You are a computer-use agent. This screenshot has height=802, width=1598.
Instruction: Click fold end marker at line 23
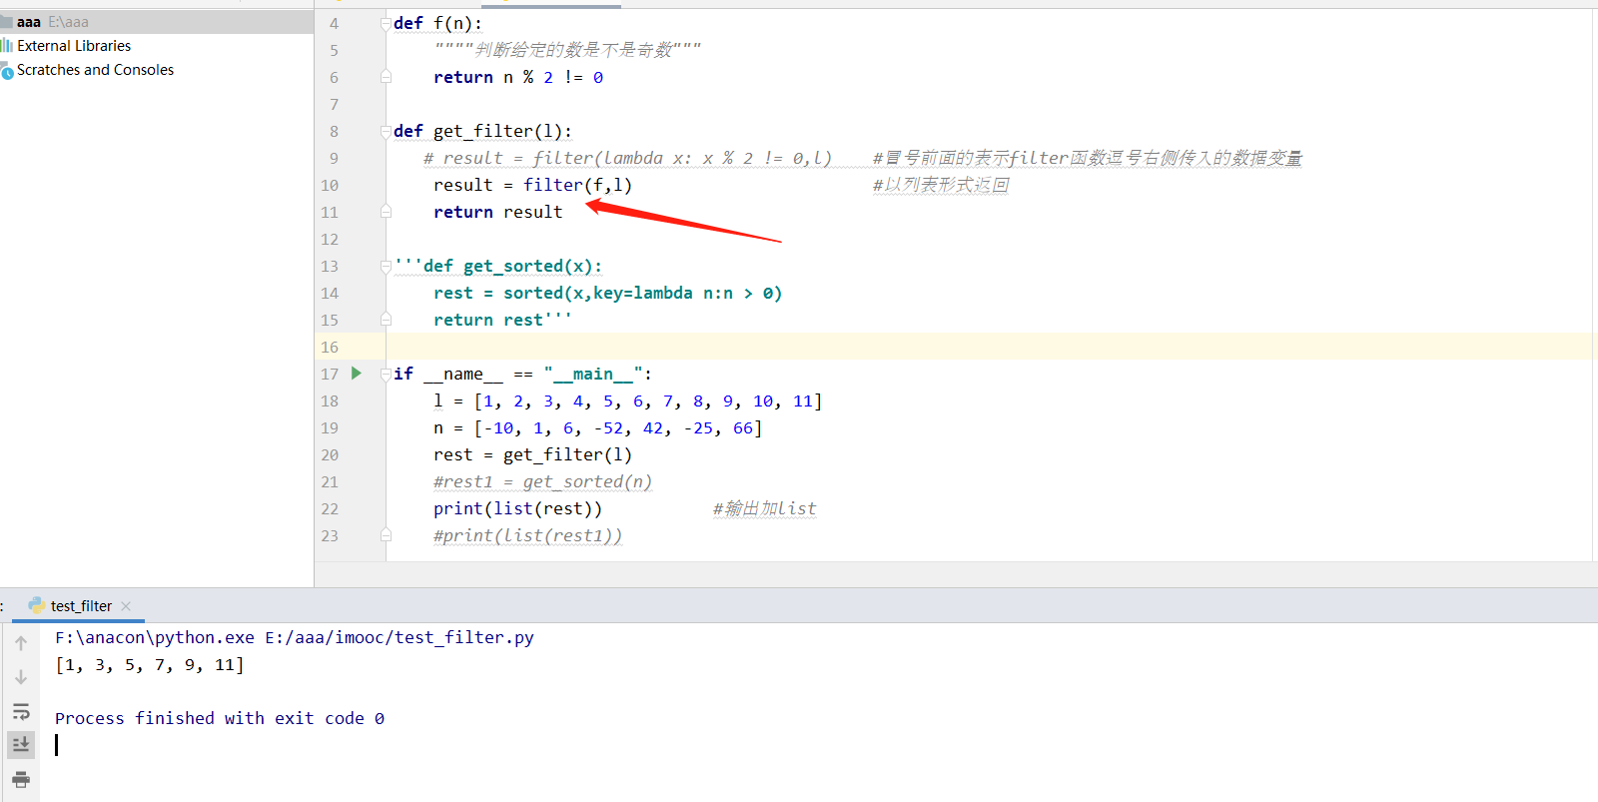click(386, 535)
